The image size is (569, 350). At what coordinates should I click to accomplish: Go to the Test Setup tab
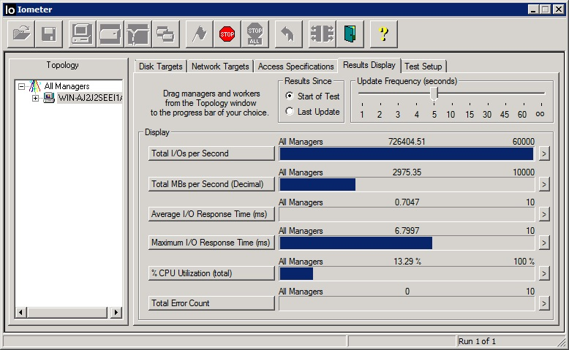(423, 66)
